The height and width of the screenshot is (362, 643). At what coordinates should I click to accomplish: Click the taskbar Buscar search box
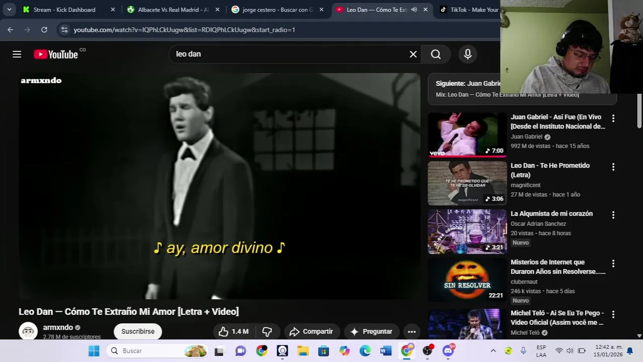pos(156,351)
